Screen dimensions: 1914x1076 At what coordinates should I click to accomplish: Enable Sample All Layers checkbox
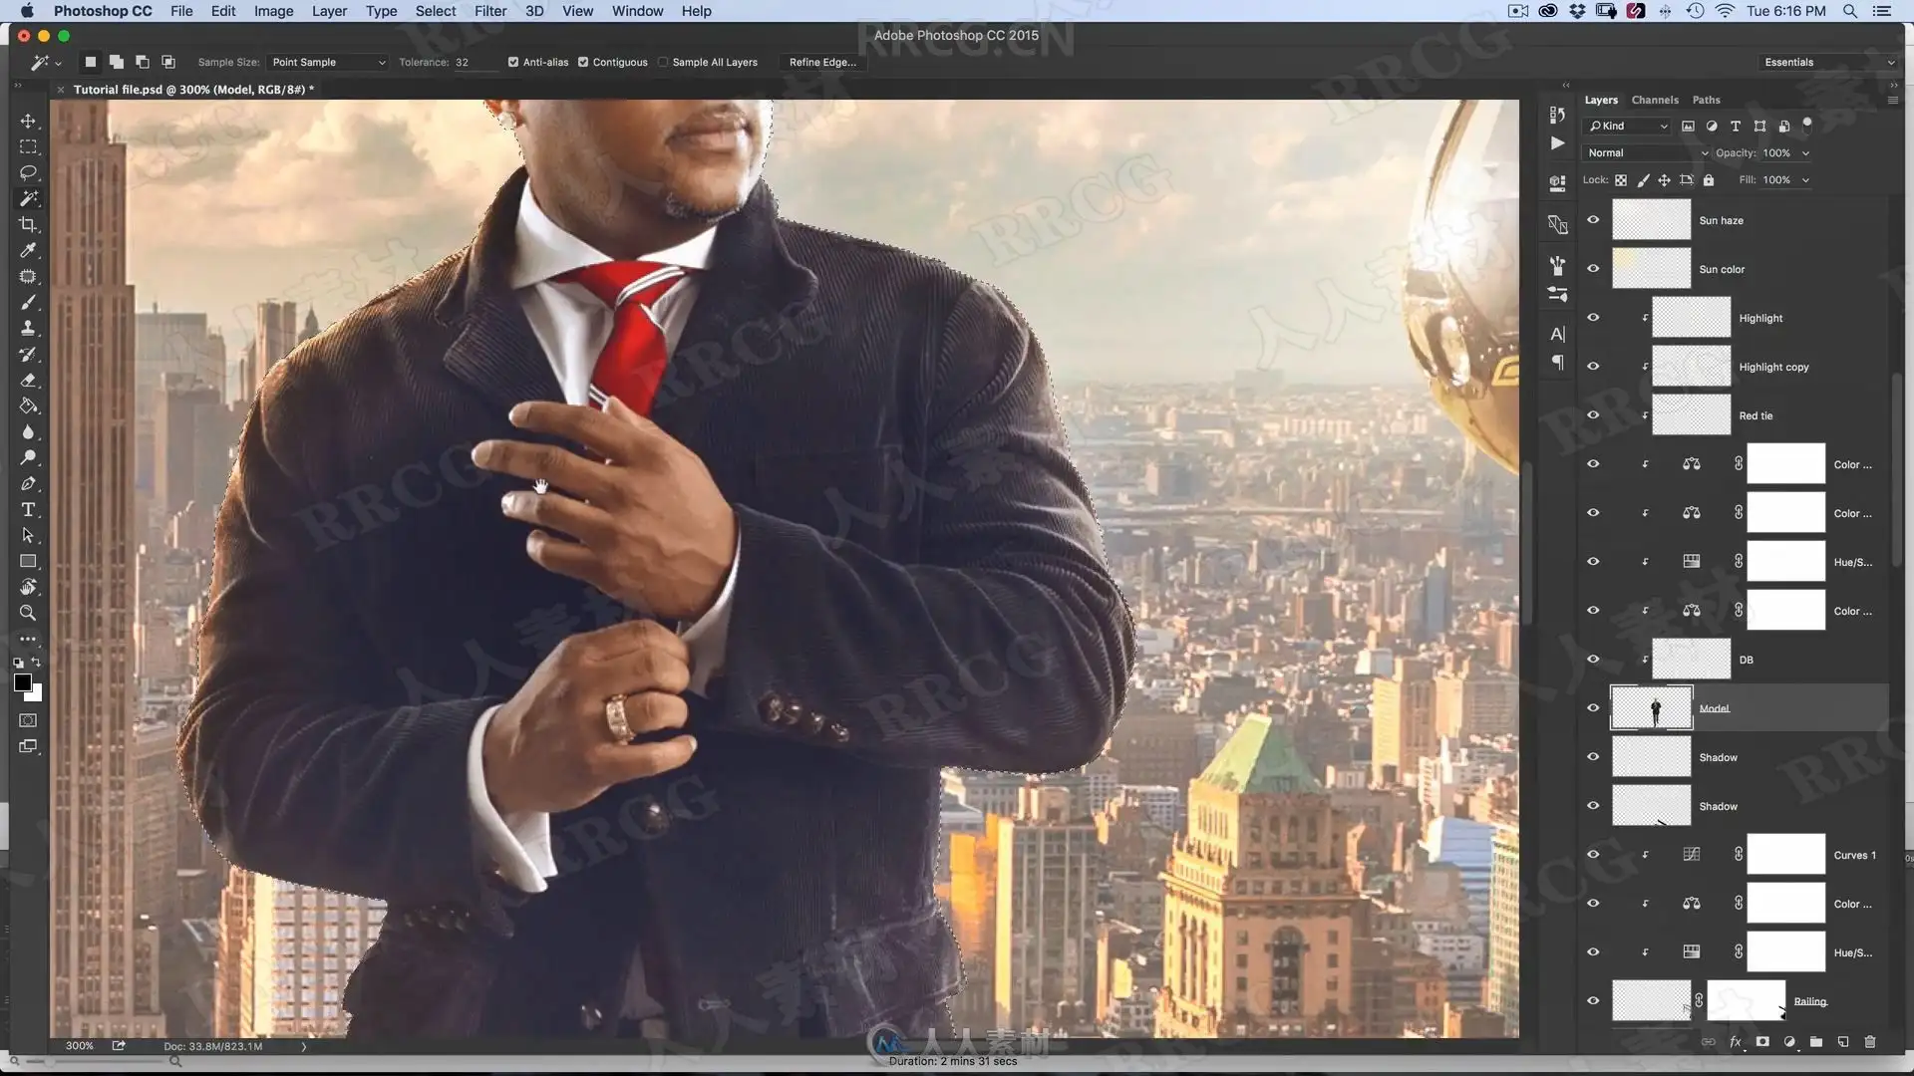coord(663,62)
